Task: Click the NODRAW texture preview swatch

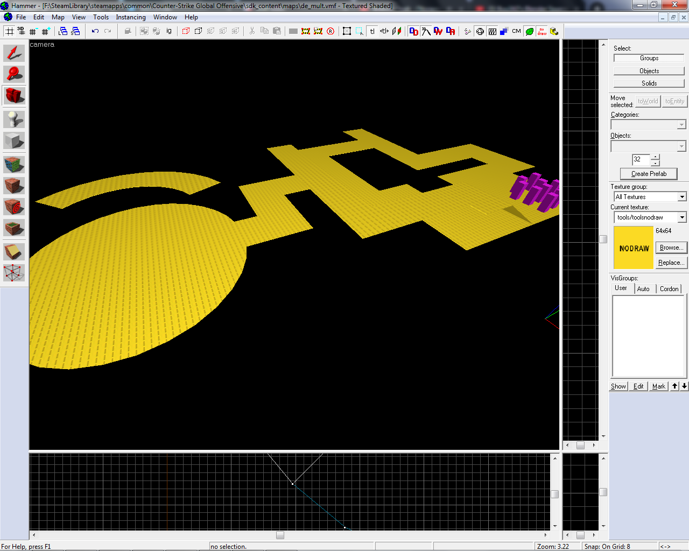Action: (x=634, y=248)
